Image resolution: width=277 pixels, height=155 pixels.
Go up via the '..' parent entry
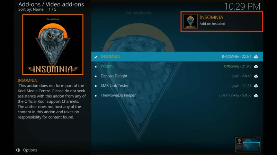[x=101, y=48]
